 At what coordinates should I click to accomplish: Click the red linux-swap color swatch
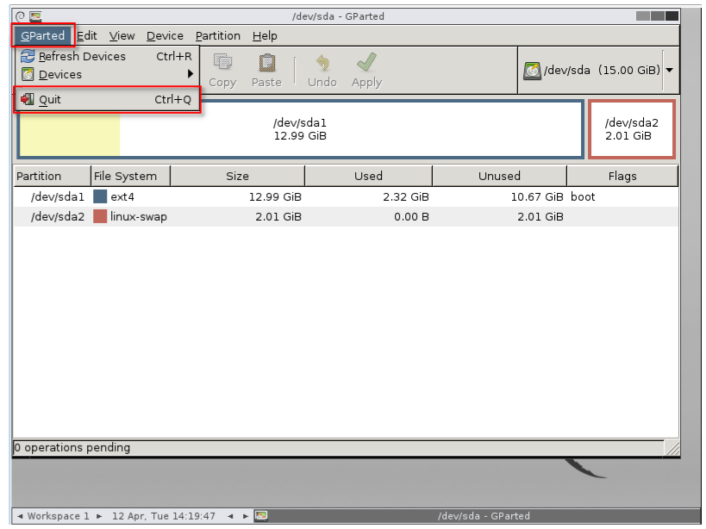tap(100, 216)
